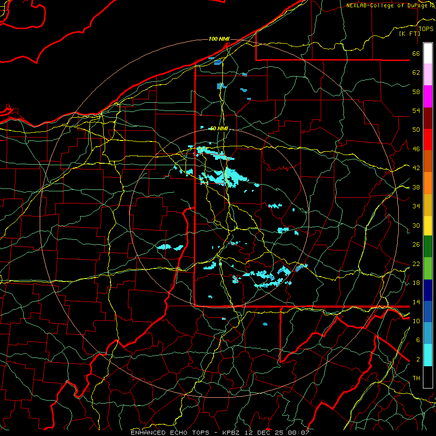The image size is (436, 436).
Task: Click the '30' legend value
Action: [x=416, y=225]
